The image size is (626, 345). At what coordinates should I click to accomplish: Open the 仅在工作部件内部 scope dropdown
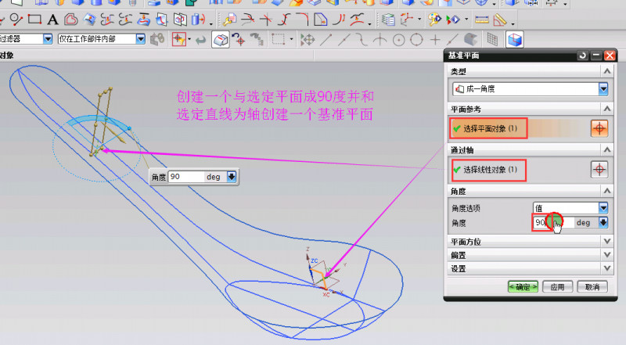click(140, 39)
